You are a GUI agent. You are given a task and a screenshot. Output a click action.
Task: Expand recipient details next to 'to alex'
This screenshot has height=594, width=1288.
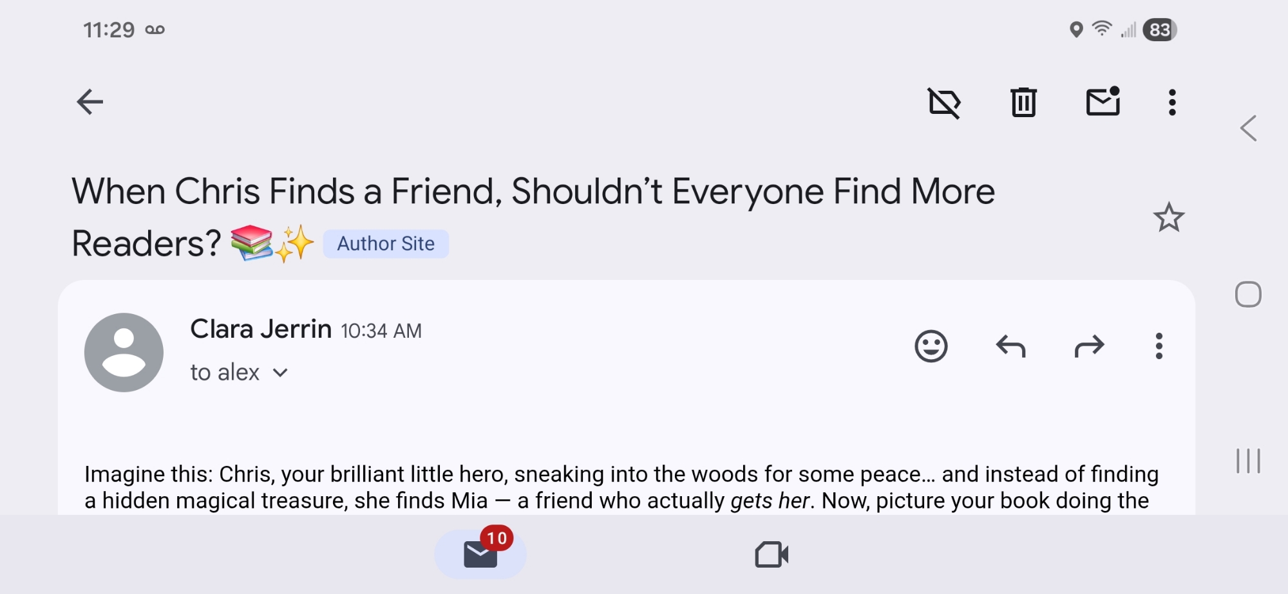(x=280, y=373)
